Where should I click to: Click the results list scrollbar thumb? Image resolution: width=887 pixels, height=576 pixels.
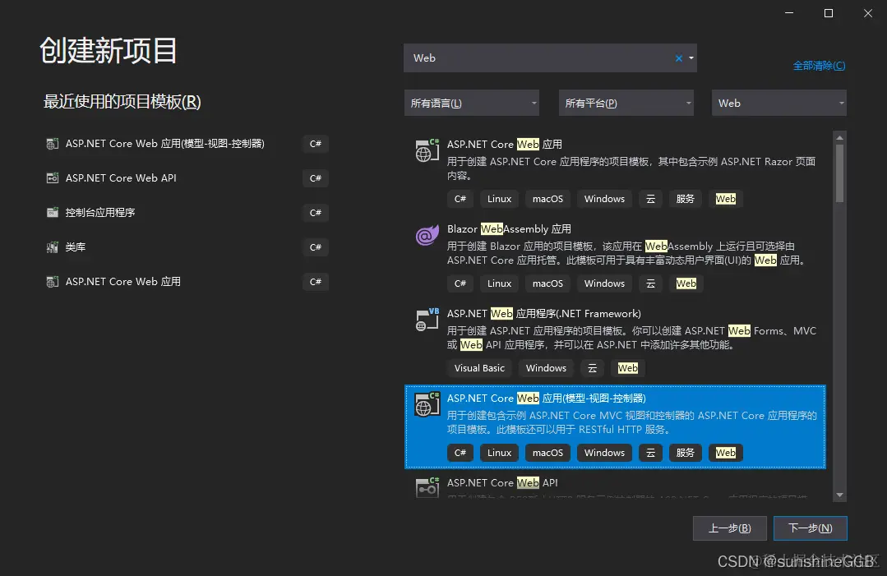(839, 173)
